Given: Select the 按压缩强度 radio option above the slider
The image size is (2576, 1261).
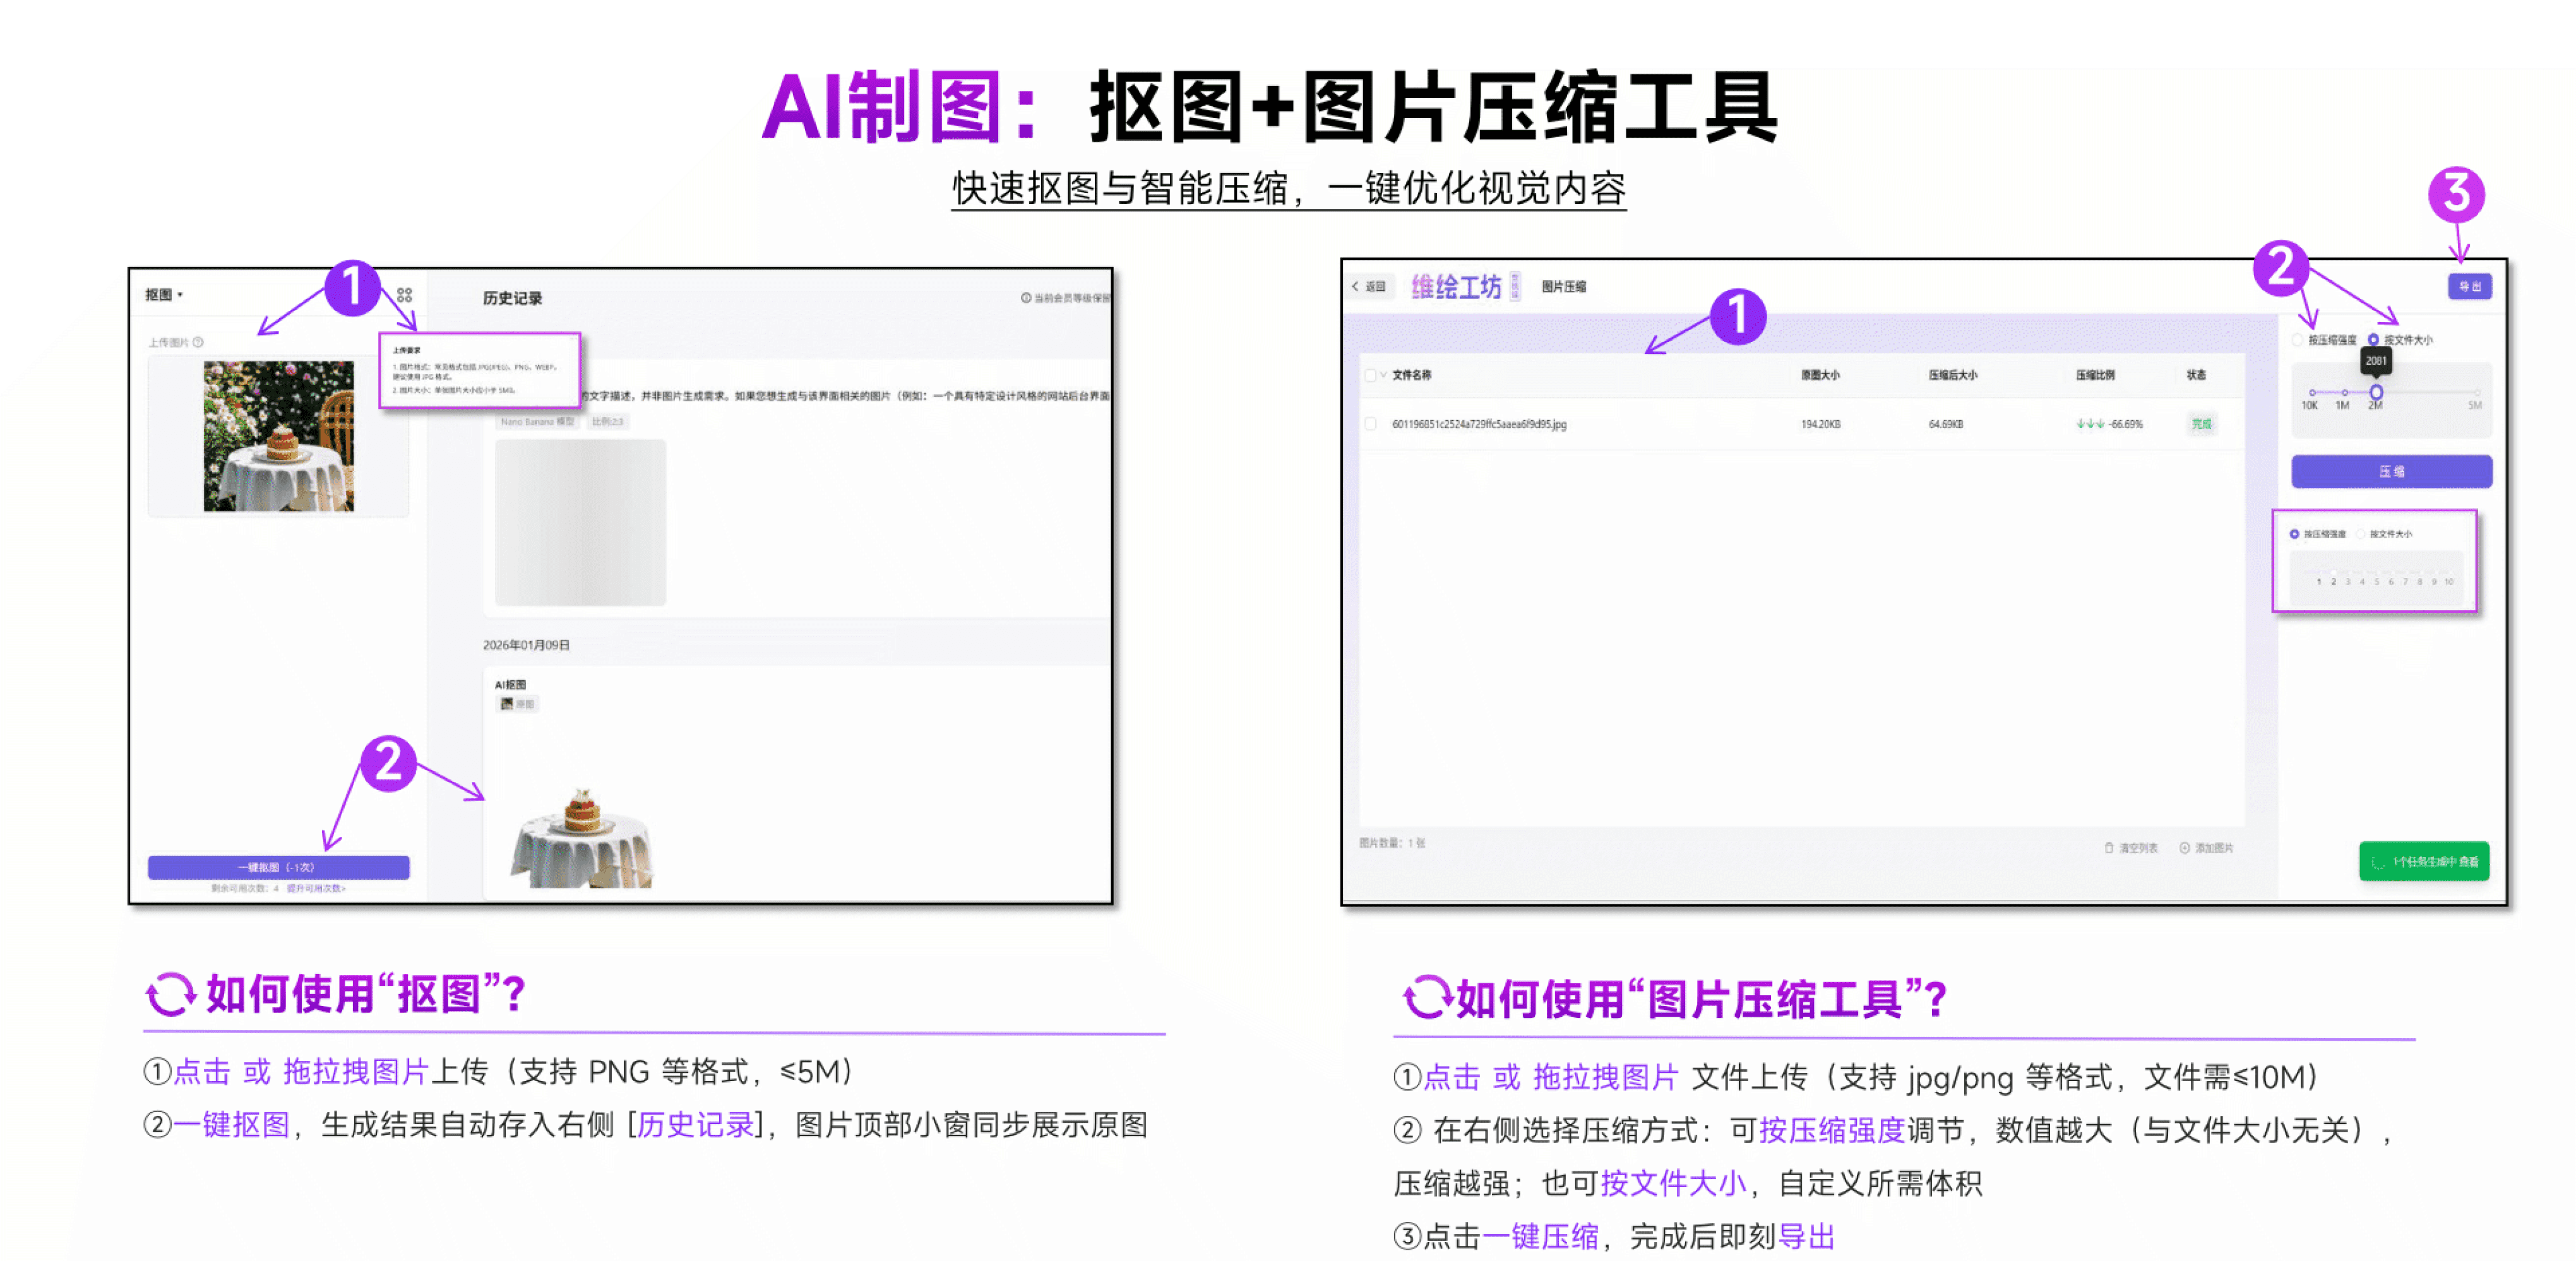Looking at the screenshot, I should tap(2297, 340).
